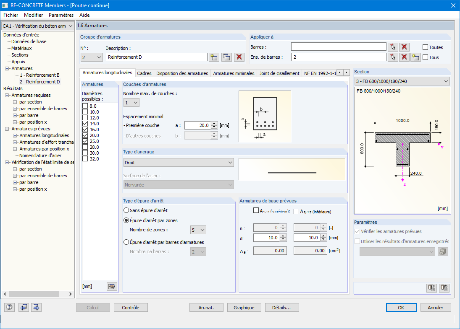Collapse the Armatures tree node
Screen dimensions: 460x329
coord(7,68)
